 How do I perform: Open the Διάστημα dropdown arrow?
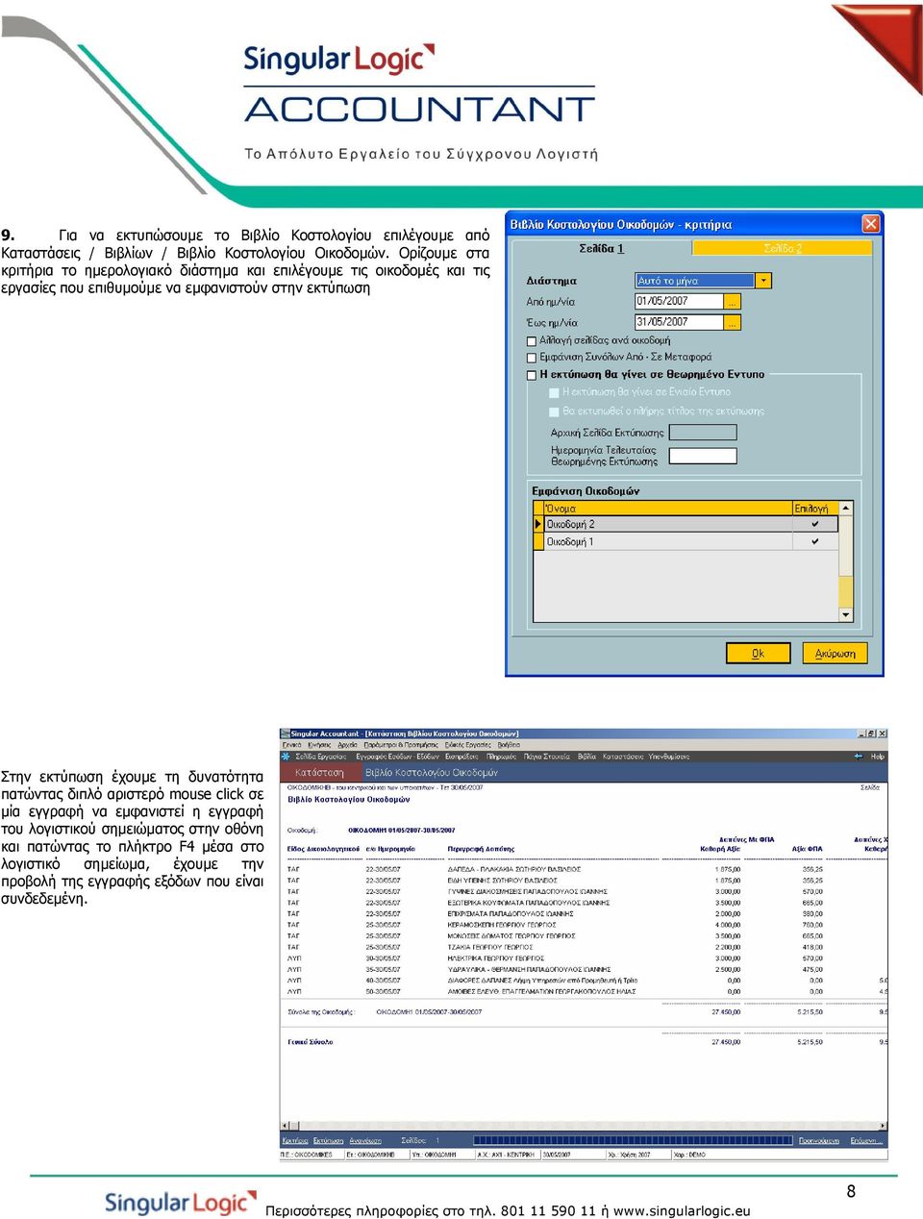(x=763, y=281)
